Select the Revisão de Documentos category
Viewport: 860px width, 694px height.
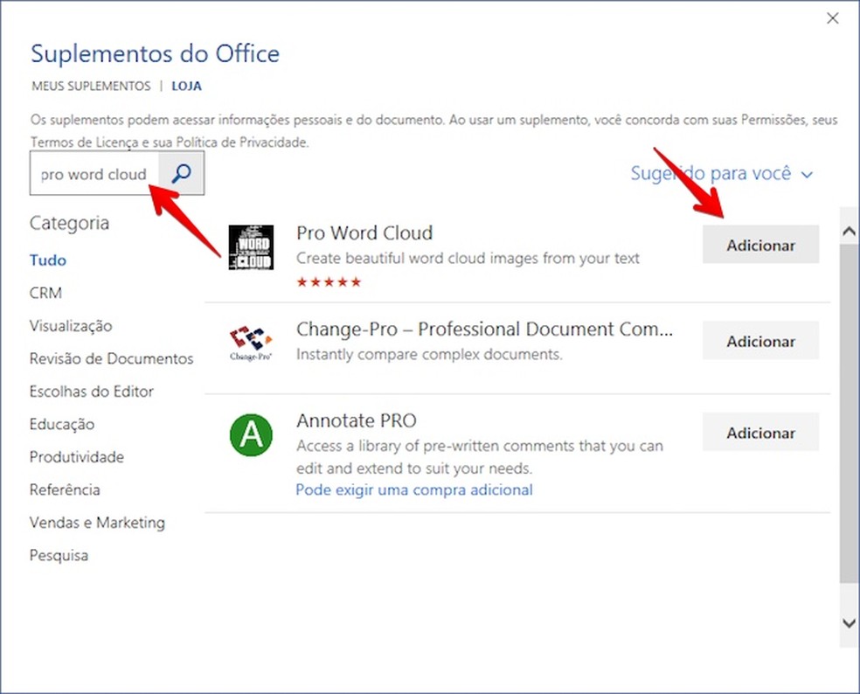coord(111,358)
